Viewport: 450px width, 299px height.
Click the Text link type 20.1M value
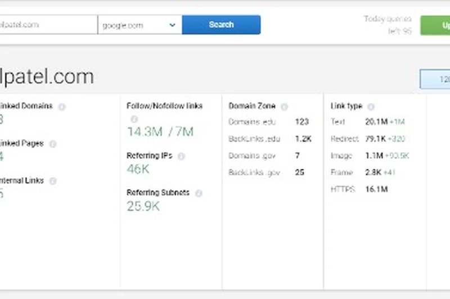pos(375,122)
